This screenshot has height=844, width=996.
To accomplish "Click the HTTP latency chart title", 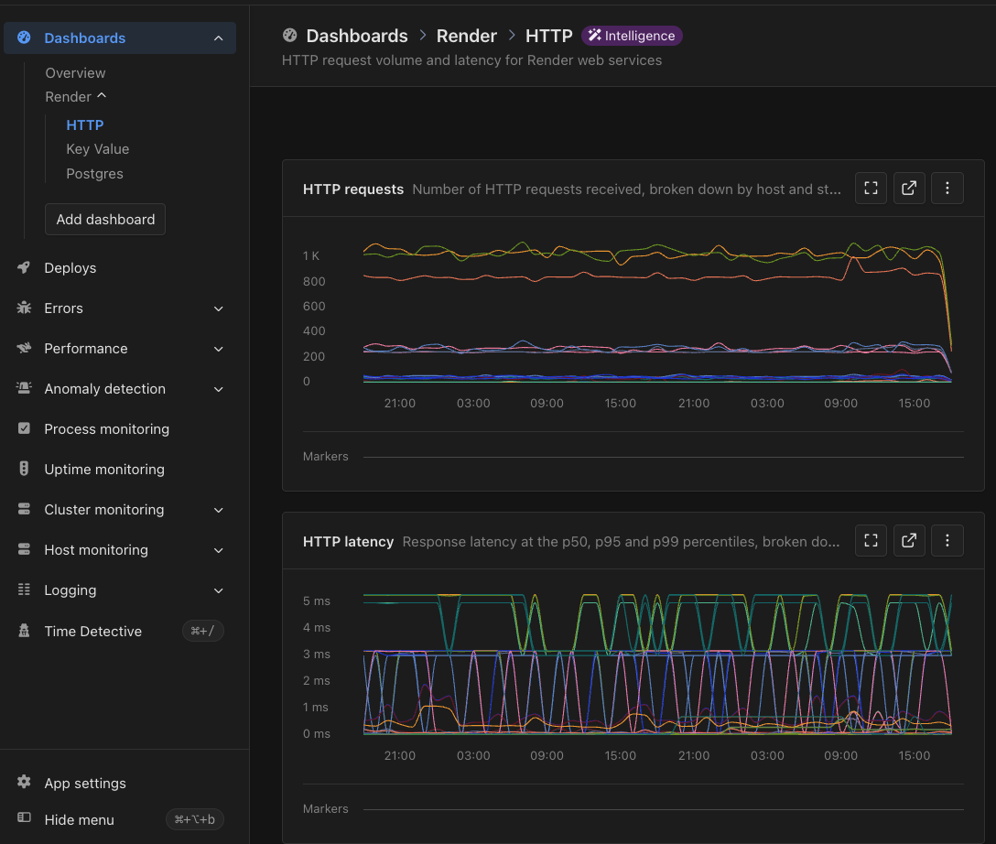I will (348, 542).
